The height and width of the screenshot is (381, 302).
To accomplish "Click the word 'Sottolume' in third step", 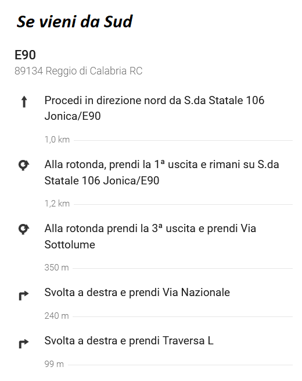I will click(70, 245).
